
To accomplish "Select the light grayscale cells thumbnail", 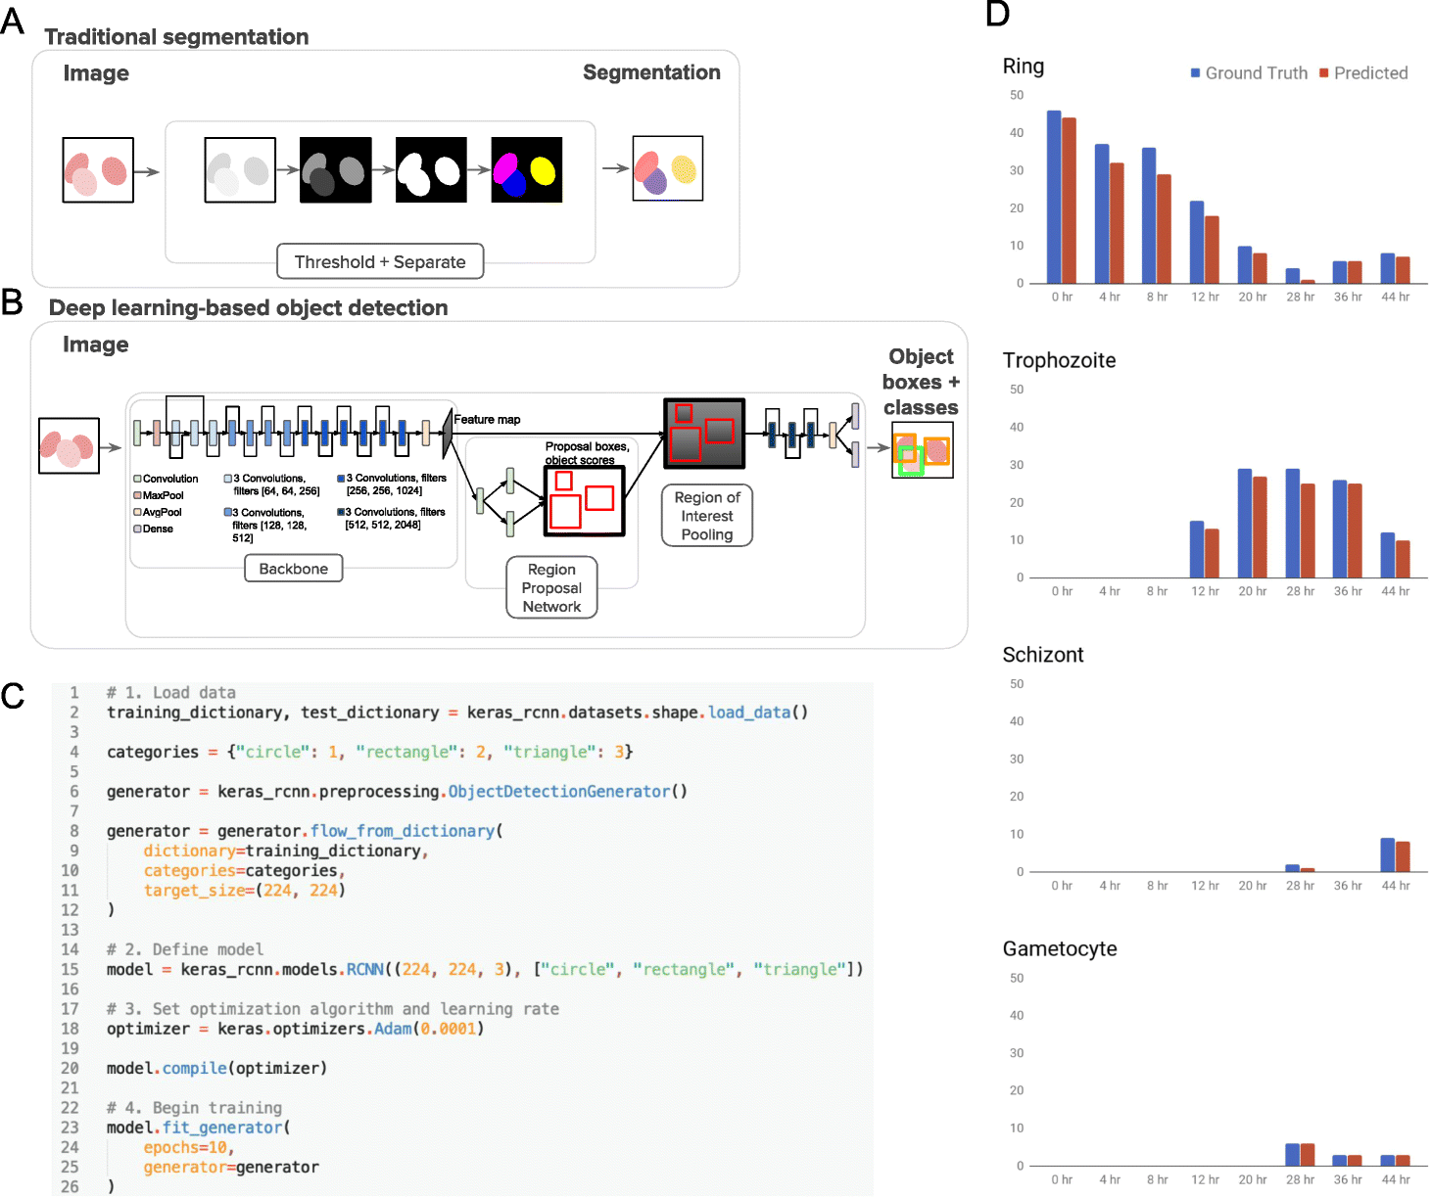I will (x=240, y=170).
